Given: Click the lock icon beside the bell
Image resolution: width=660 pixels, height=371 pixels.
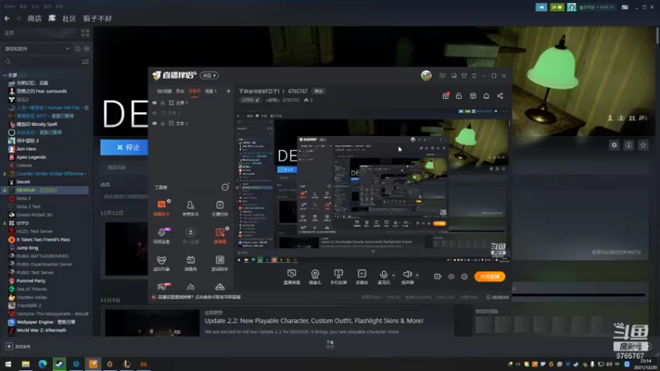Looking at the screenshot, I should 459,96.
